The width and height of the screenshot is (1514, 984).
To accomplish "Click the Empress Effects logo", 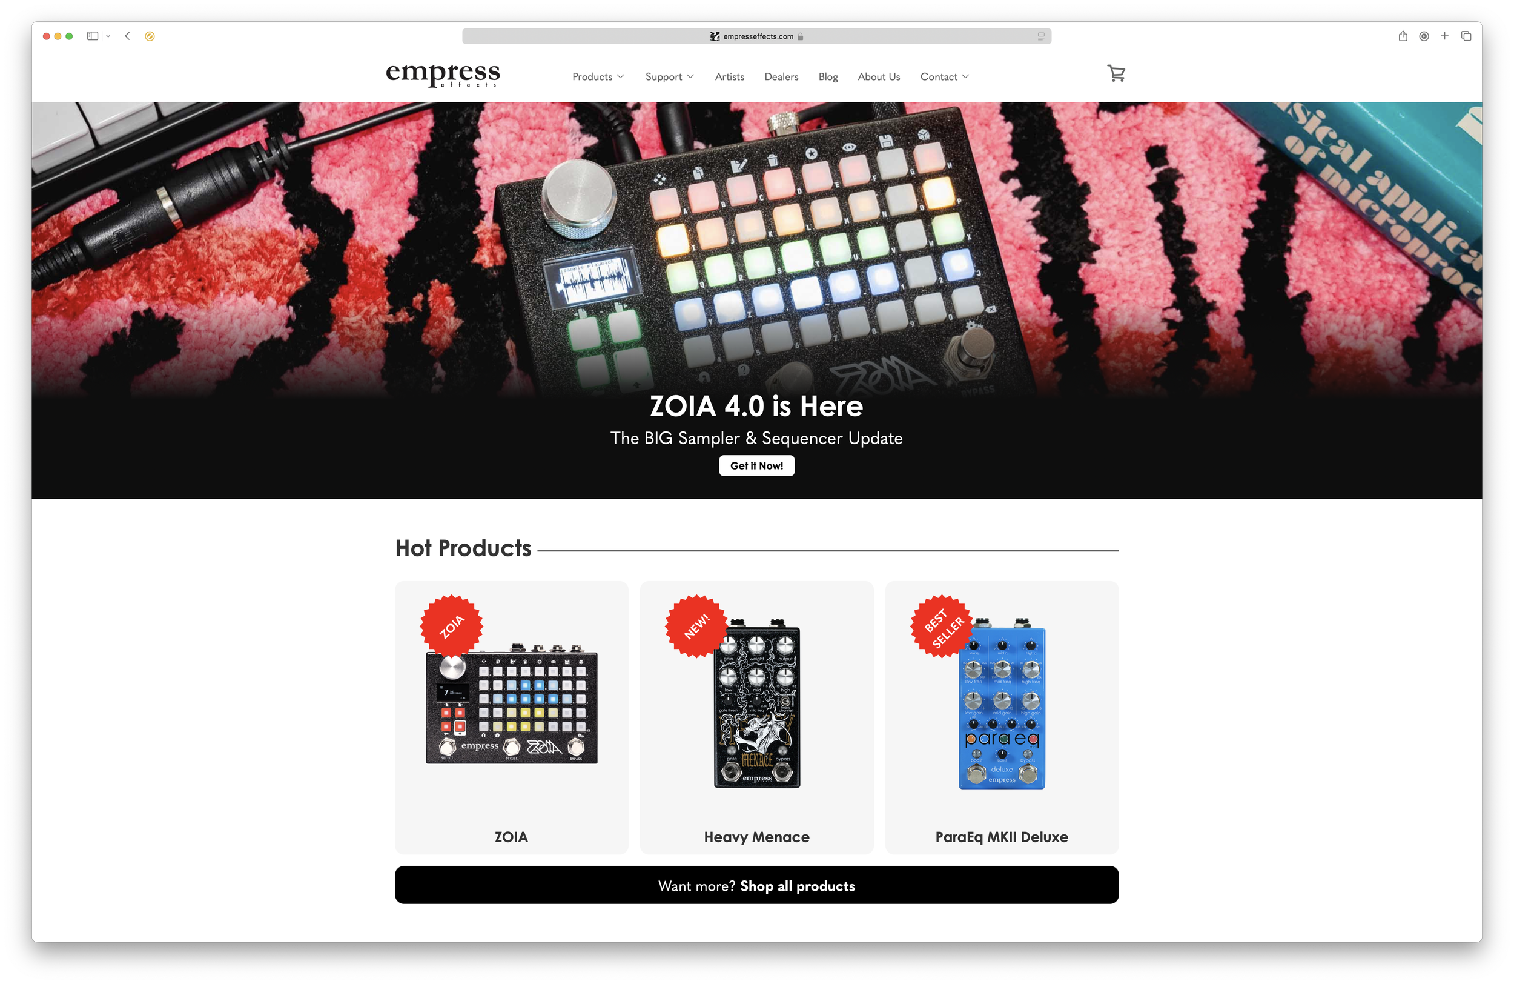I will (x=443, y=75).
